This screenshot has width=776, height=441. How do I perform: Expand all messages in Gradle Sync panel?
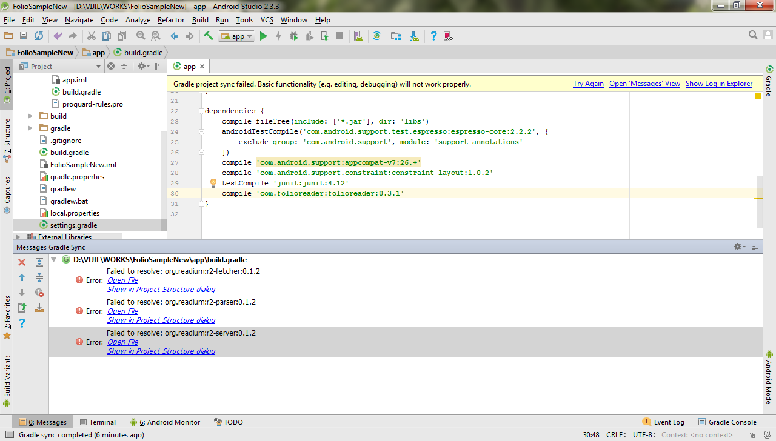point(39,263)
